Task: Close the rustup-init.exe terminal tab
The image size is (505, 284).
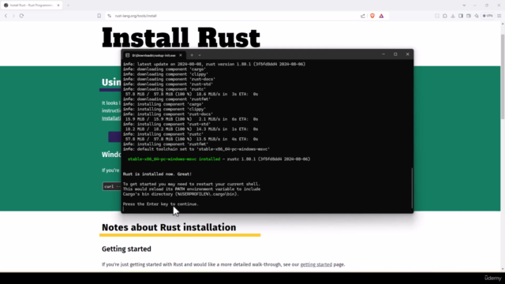Action: pyautogui.click(x=181, y=55)
